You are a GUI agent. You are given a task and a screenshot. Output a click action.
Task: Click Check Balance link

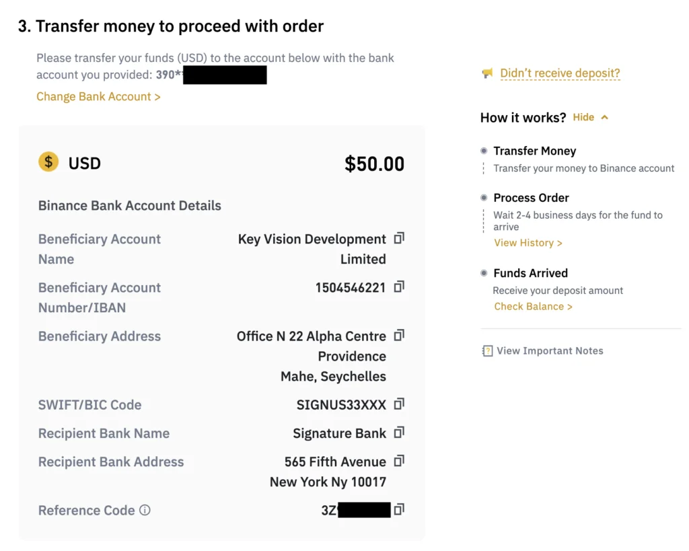coord(533,306)
